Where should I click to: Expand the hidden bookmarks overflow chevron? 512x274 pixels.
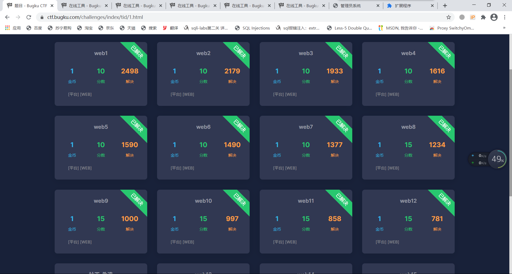504,28
